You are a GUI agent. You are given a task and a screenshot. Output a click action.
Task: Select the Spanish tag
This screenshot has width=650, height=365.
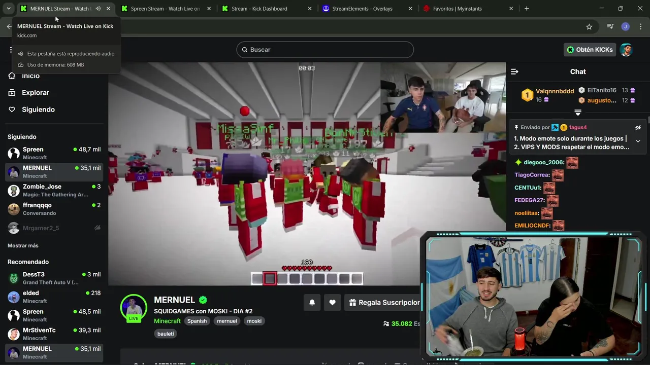(197, 321)
